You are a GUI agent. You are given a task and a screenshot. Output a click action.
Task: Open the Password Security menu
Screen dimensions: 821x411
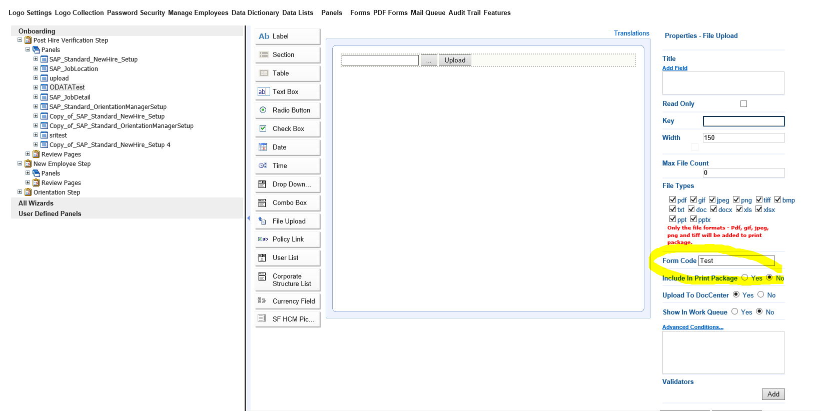[136, 12]
